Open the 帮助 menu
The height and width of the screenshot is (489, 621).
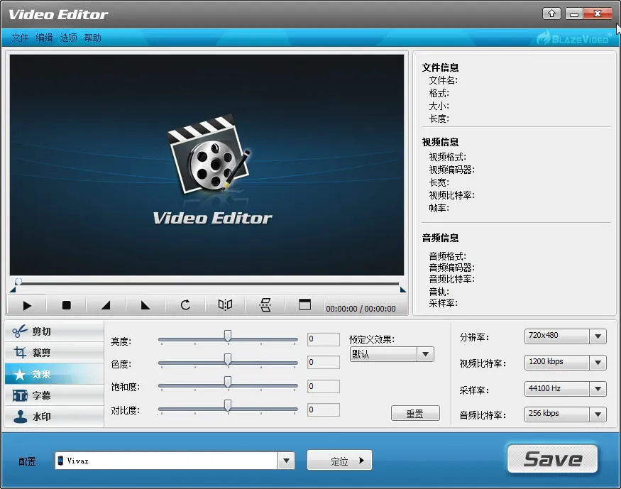click(x=92, y=38)
